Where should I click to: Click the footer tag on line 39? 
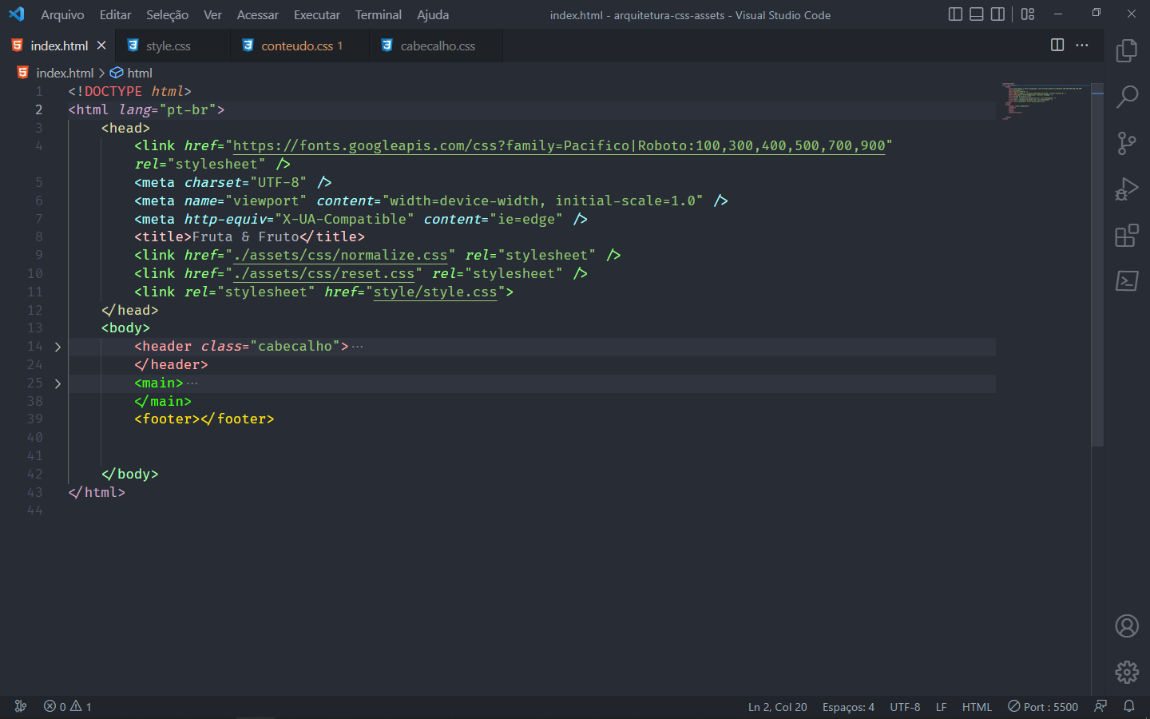[x=204, y=419]
